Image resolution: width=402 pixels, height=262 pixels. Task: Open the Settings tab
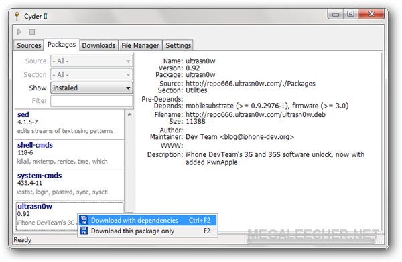178,45
